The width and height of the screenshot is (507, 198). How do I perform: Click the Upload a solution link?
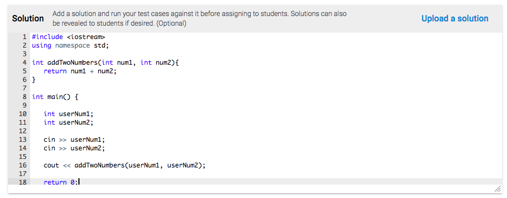coord(454,19)
